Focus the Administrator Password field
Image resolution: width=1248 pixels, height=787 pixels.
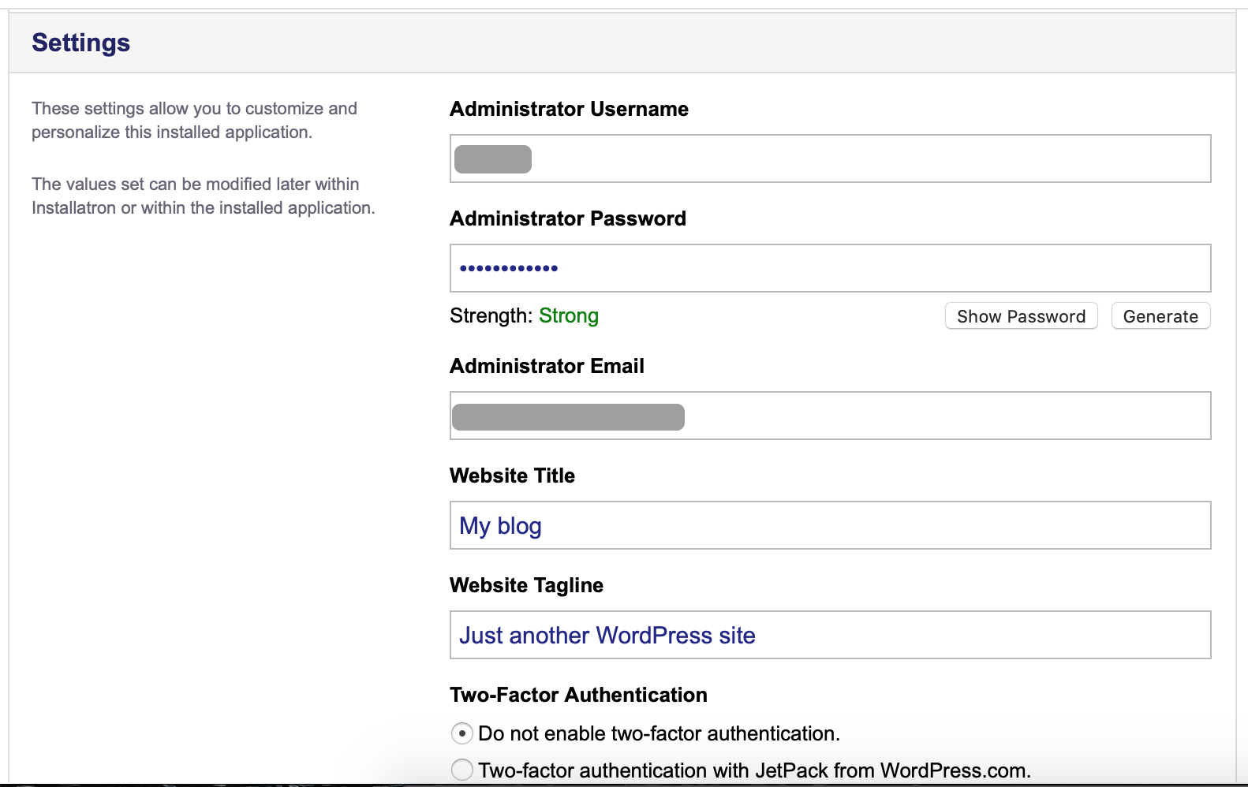(830, 268)
